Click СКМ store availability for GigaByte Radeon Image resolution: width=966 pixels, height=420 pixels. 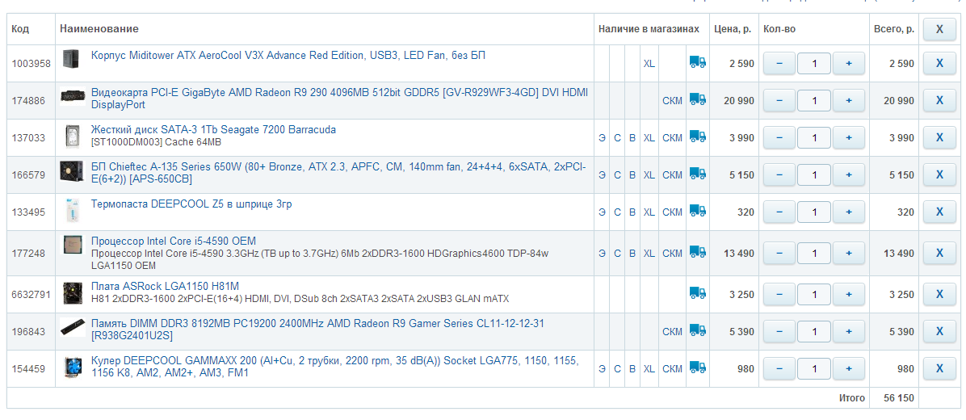672,100
